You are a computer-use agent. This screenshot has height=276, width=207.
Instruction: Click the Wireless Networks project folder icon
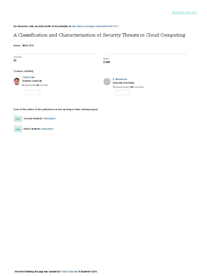pos(18,129)
